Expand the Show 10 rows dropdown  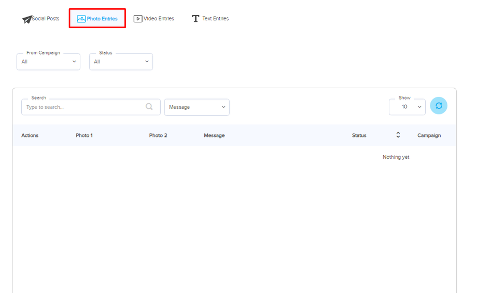pyautogui.click(x=407, y=107)
